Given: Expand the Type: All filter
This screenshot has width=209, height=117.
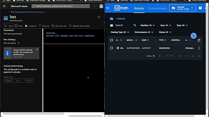Looking at the screenshot, I should pyautogui.click(x=182, y=25).
